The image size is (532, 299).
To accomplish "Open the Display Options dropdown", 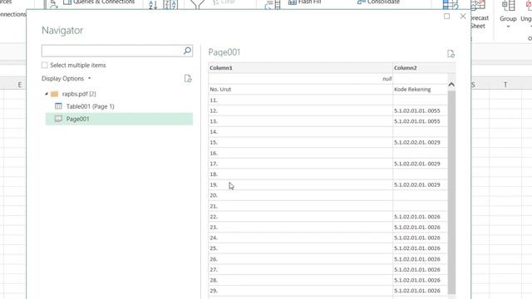I will click(66, 78).
